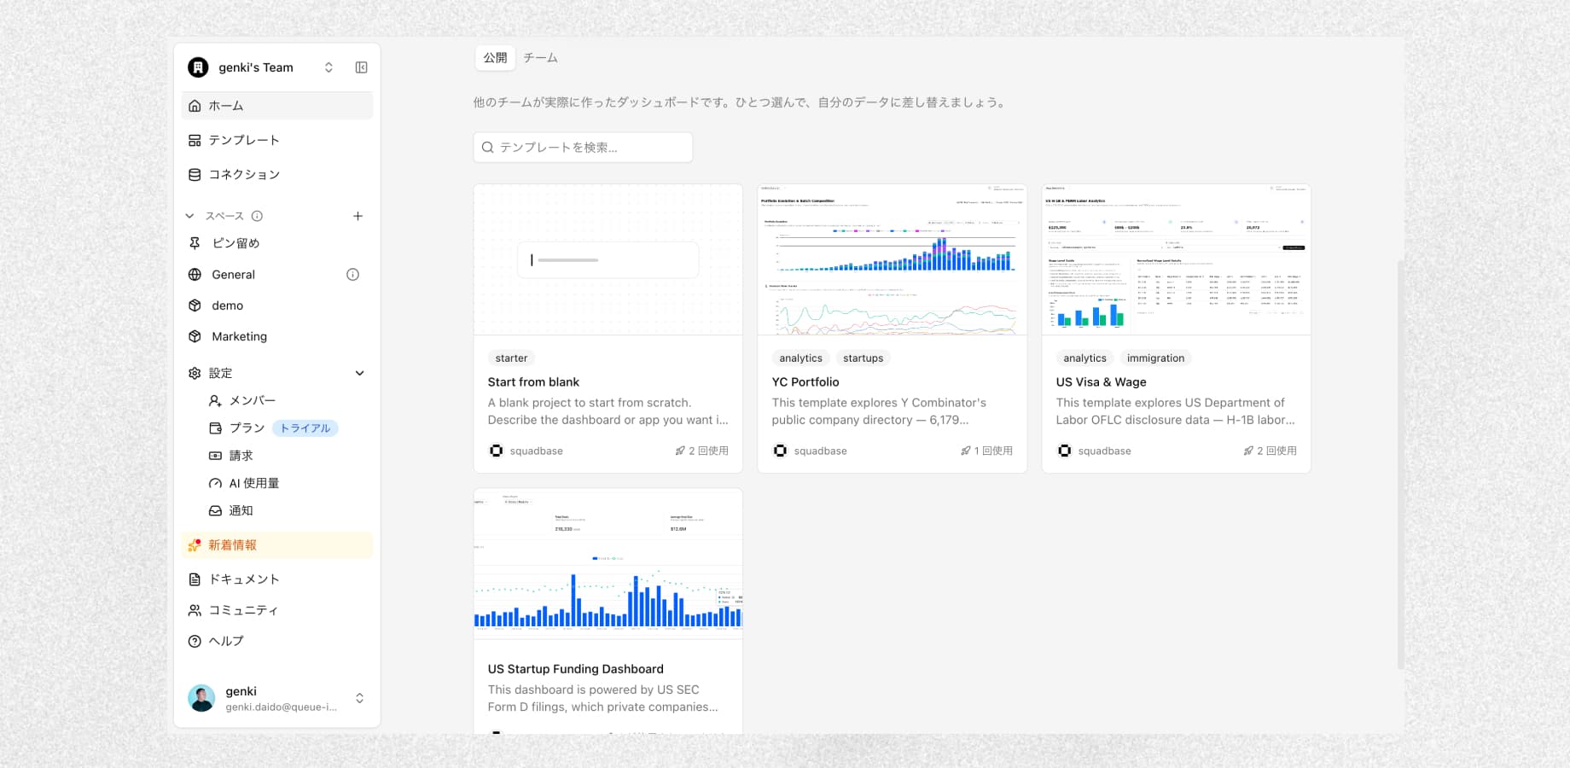Open YC Portfolio template thumbnail
Screen dimensions: 1570x768
pyautogui.click(x=893, y=259)
